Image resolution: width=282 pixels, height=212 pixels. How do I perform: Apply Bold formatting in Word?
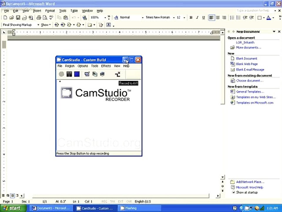(x=191, y=17)
